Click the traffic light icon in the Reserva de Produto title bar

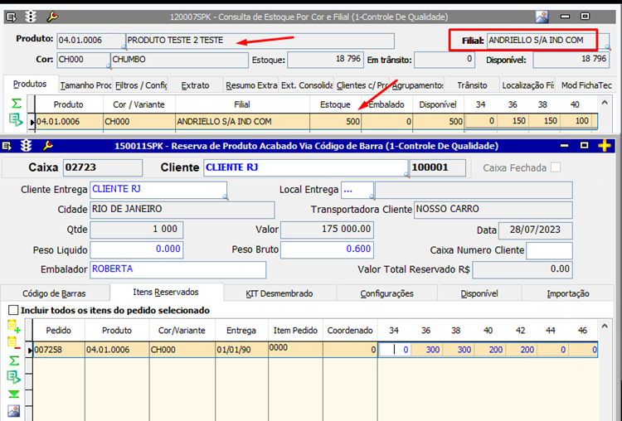click(27, 146)
